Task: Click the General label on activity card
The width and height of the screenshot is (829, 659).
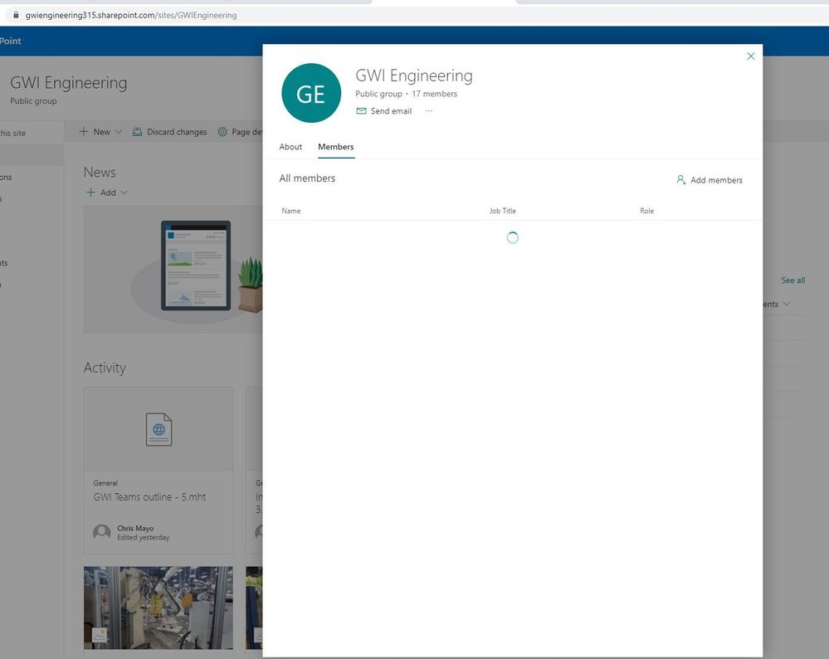Action: pyautogui.click(x=105, y=483)
